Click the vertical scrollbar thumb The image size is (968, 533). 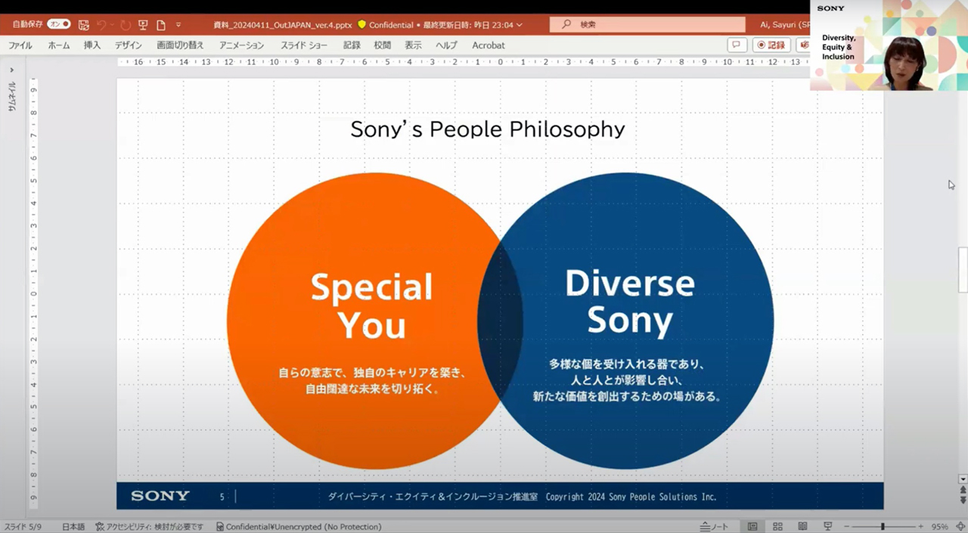coord(963,270)
